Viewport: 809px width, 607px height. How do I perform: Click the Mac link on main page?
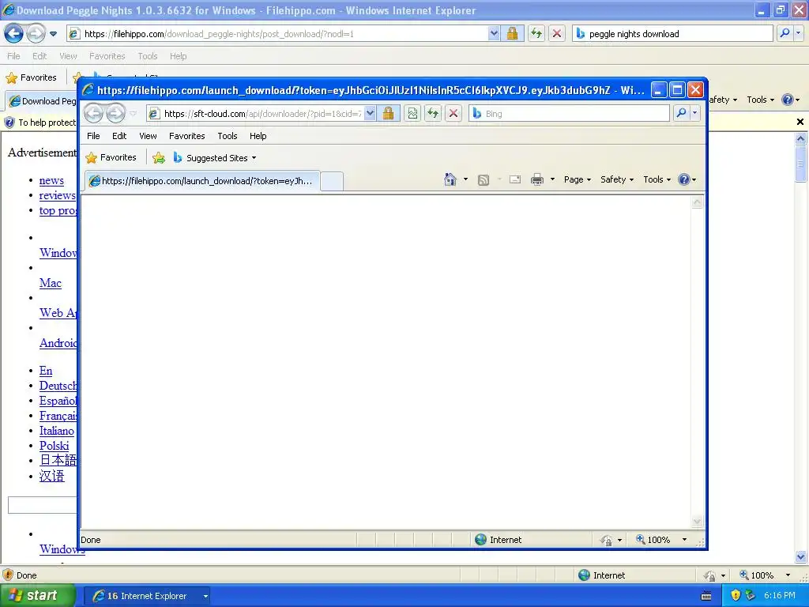pos(50,283)
